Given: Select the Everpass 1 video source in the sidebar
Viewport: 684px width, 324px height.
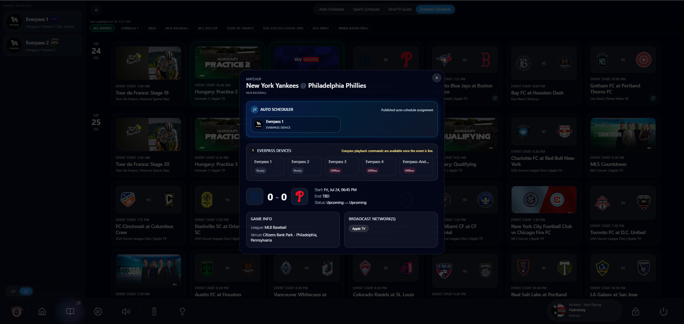Looking at the screenshot, I should (42, 22).
